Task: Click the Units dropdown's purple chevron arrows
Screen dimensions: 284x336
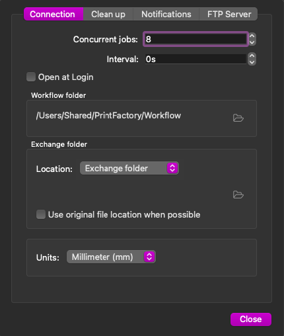Action: point(149,257)
